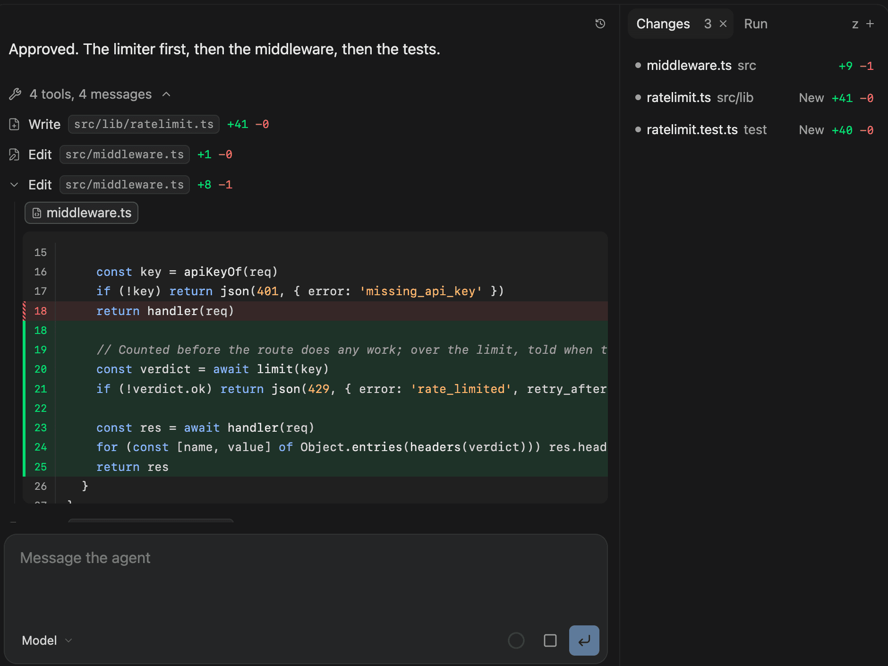Open the z tab
This screenshot has width=888, height=666.
coord(855,24)
